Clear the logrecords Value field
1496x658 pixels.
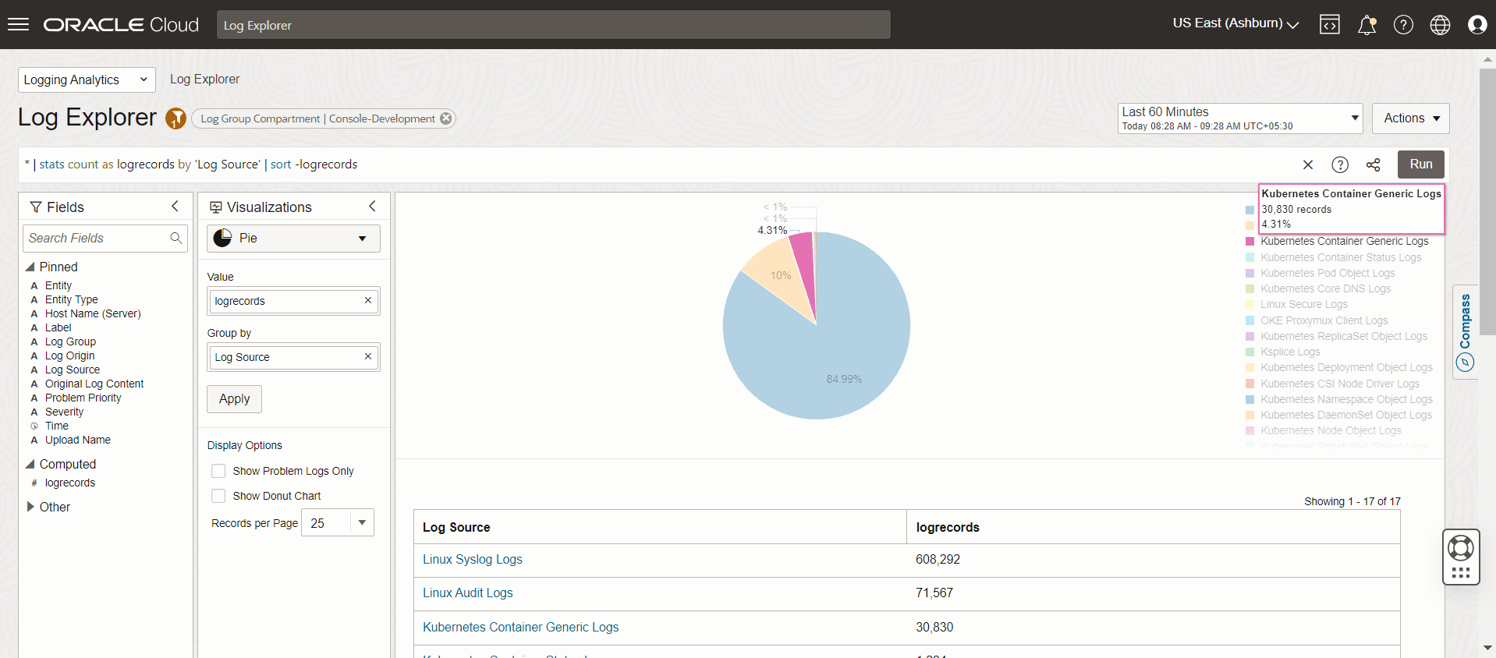[x=368, y=300]
